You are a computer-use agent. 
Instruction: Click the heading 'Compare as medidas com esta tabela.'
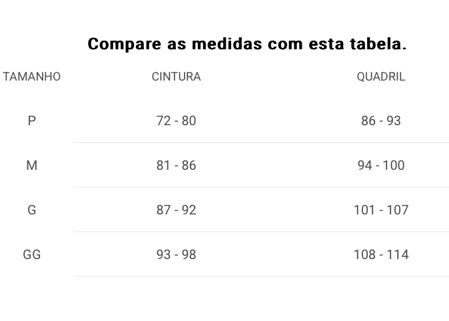click(247, 45)
